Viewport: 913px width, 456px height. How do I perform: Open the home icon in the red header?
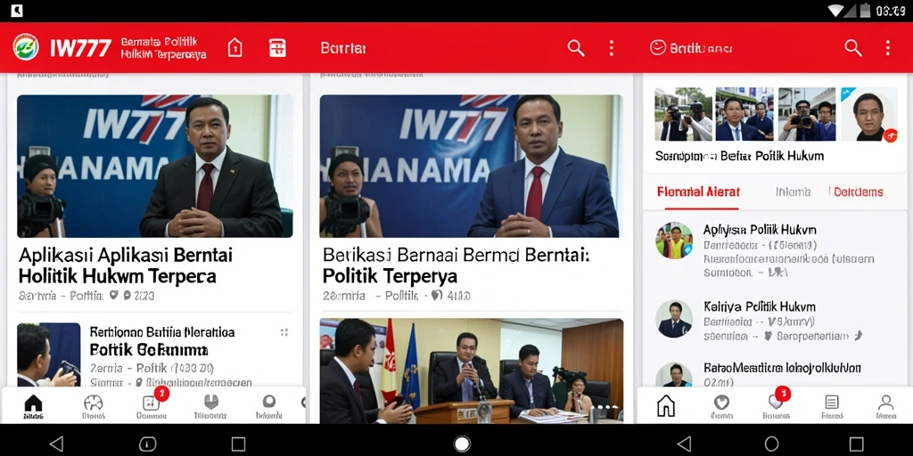coord(234,48)
